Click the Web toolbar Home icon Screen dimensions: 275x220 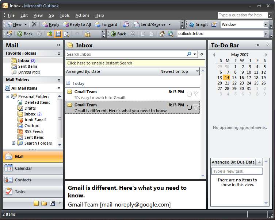[x=162, y=34]
